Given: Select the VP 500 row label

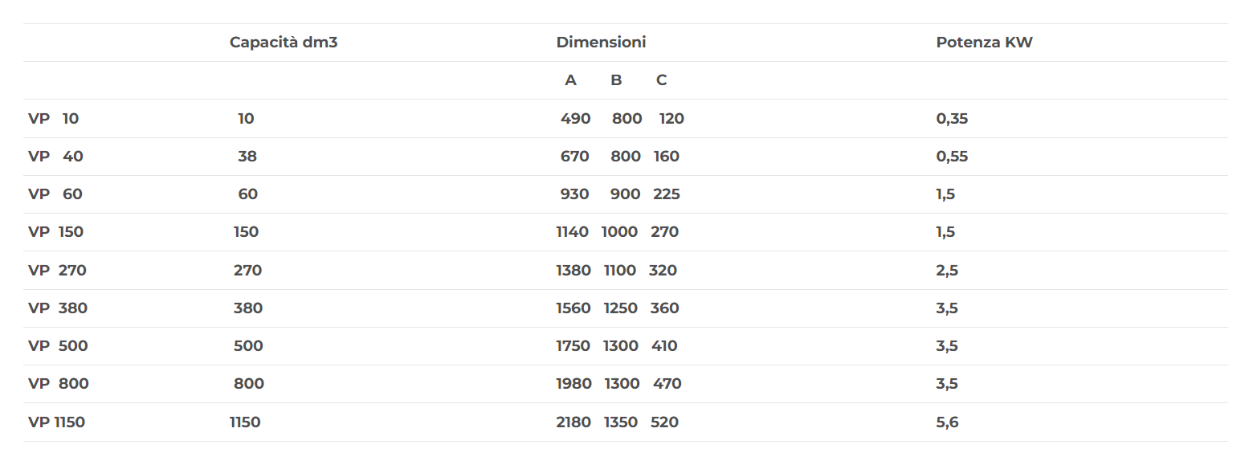Looking at the screenshot, I should 58,346.
